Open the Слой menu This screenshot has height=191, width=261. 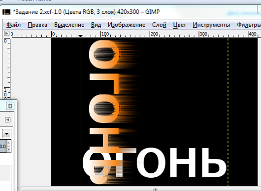tap(159, 25)
